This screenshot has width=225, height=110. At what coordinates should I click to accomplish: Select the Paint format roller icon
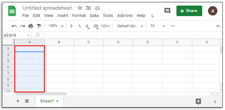tap(39, 26)
